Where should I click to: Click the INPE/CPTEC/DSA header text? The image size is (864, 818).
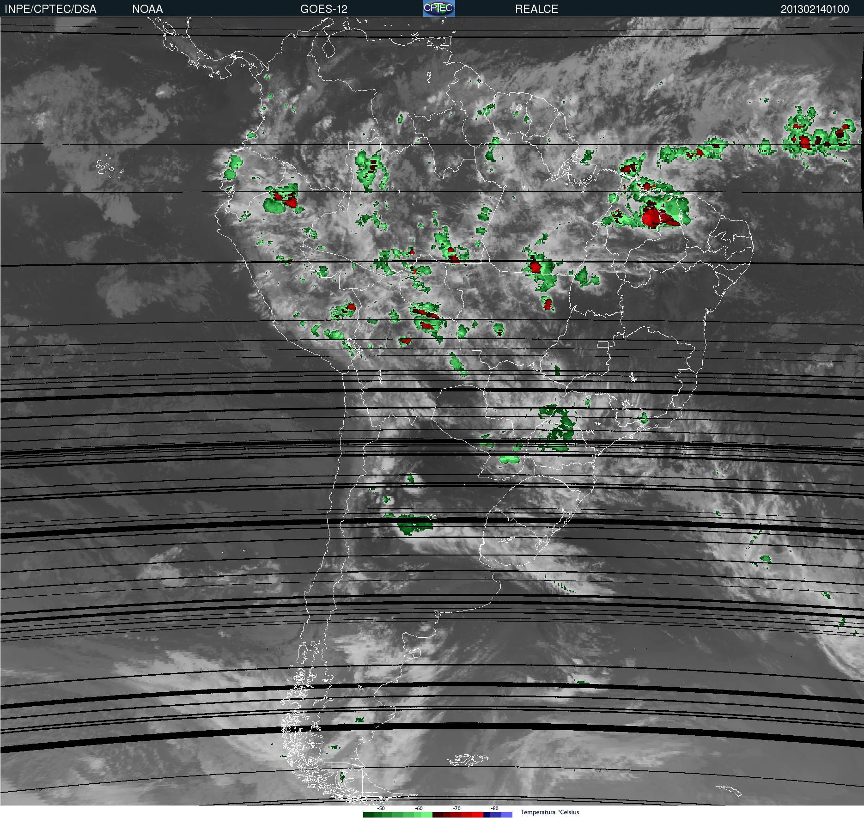click(50, 9)
